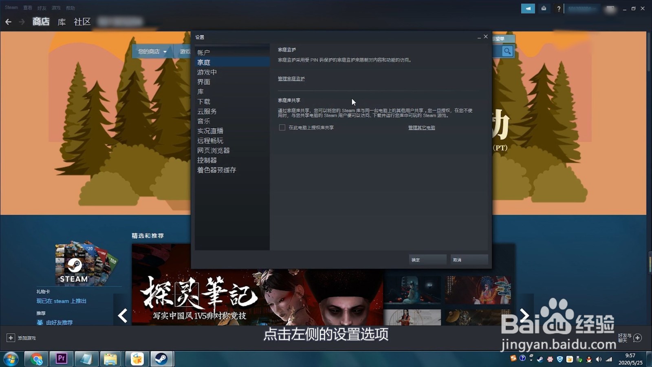This screenshot has width=652, height=367.
Task: Click the back arrow navigation icon
Action: click(9, 22)
